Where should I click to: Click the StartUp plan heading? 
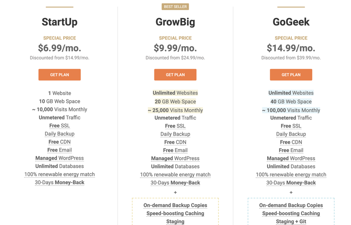[x=60, y=22]
